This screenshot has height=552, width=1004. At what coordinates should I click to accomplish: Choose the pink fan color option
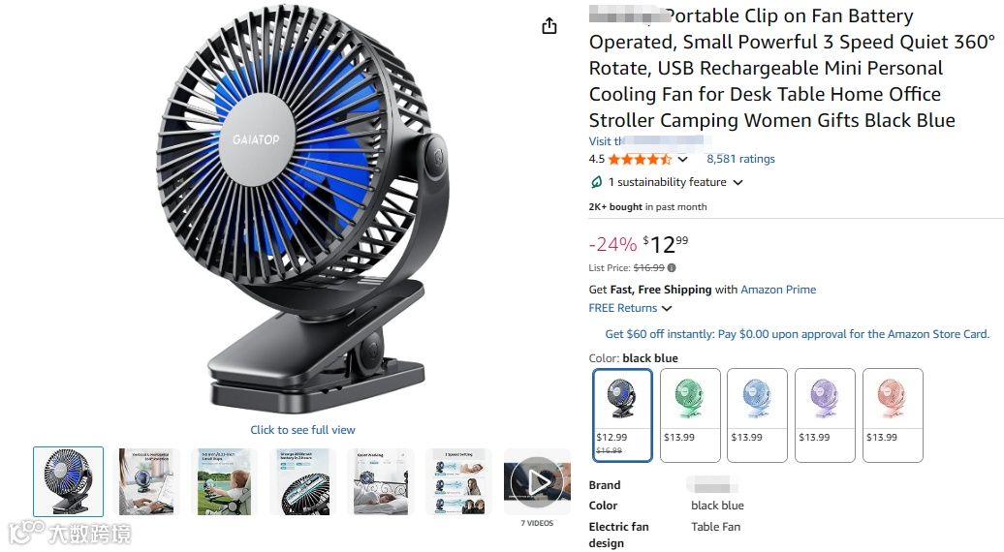pyautogui.click(x=893, y=415)
